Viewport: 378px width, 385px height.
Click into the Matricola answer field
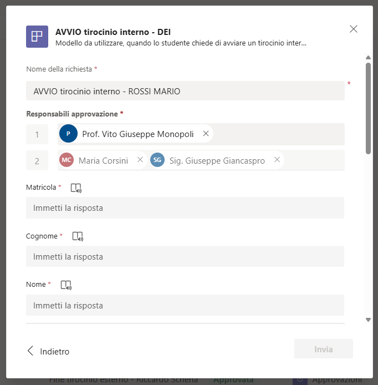[185, 208]
